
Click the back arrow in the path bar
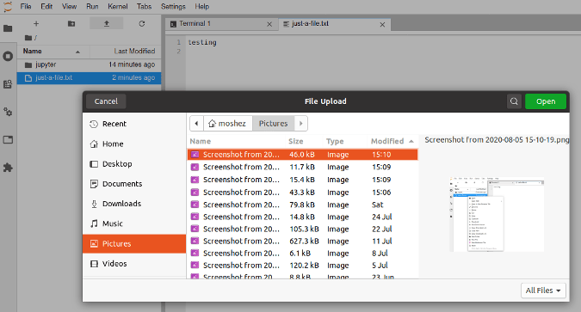(197, 124)
